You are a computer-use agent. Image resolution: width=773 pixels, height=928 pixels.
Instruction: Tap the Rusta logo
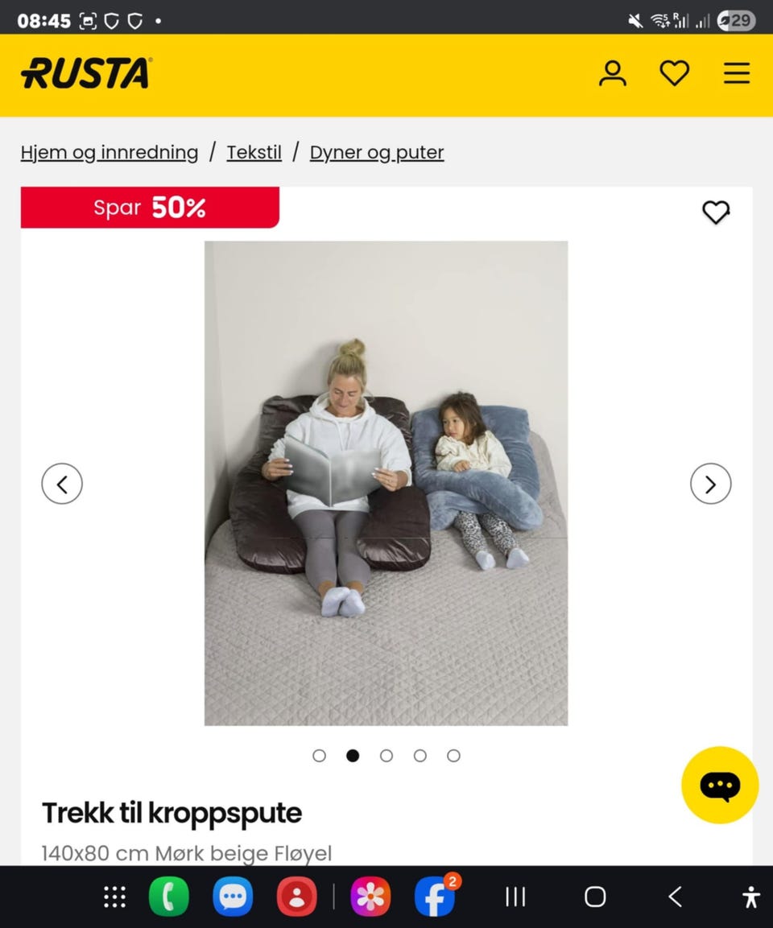[86, 73]
